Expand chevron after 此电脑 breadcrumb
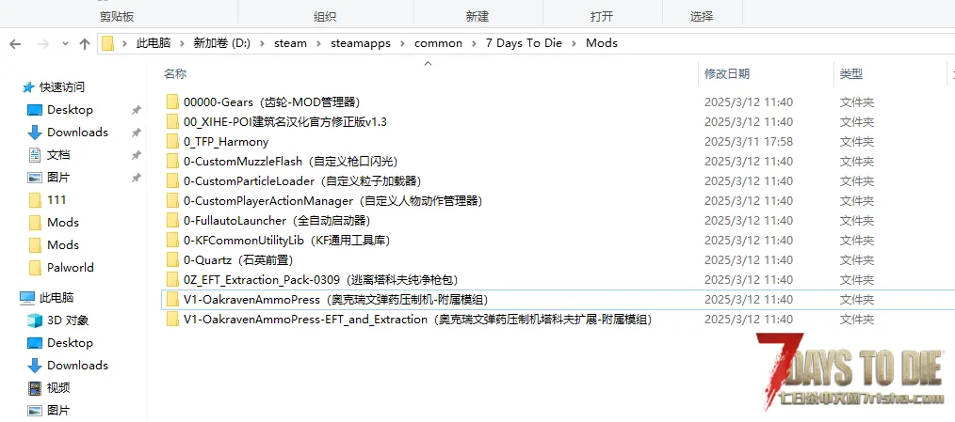Image resolution: width=955 pixels, height=422 pixels. tap(182, 44)
